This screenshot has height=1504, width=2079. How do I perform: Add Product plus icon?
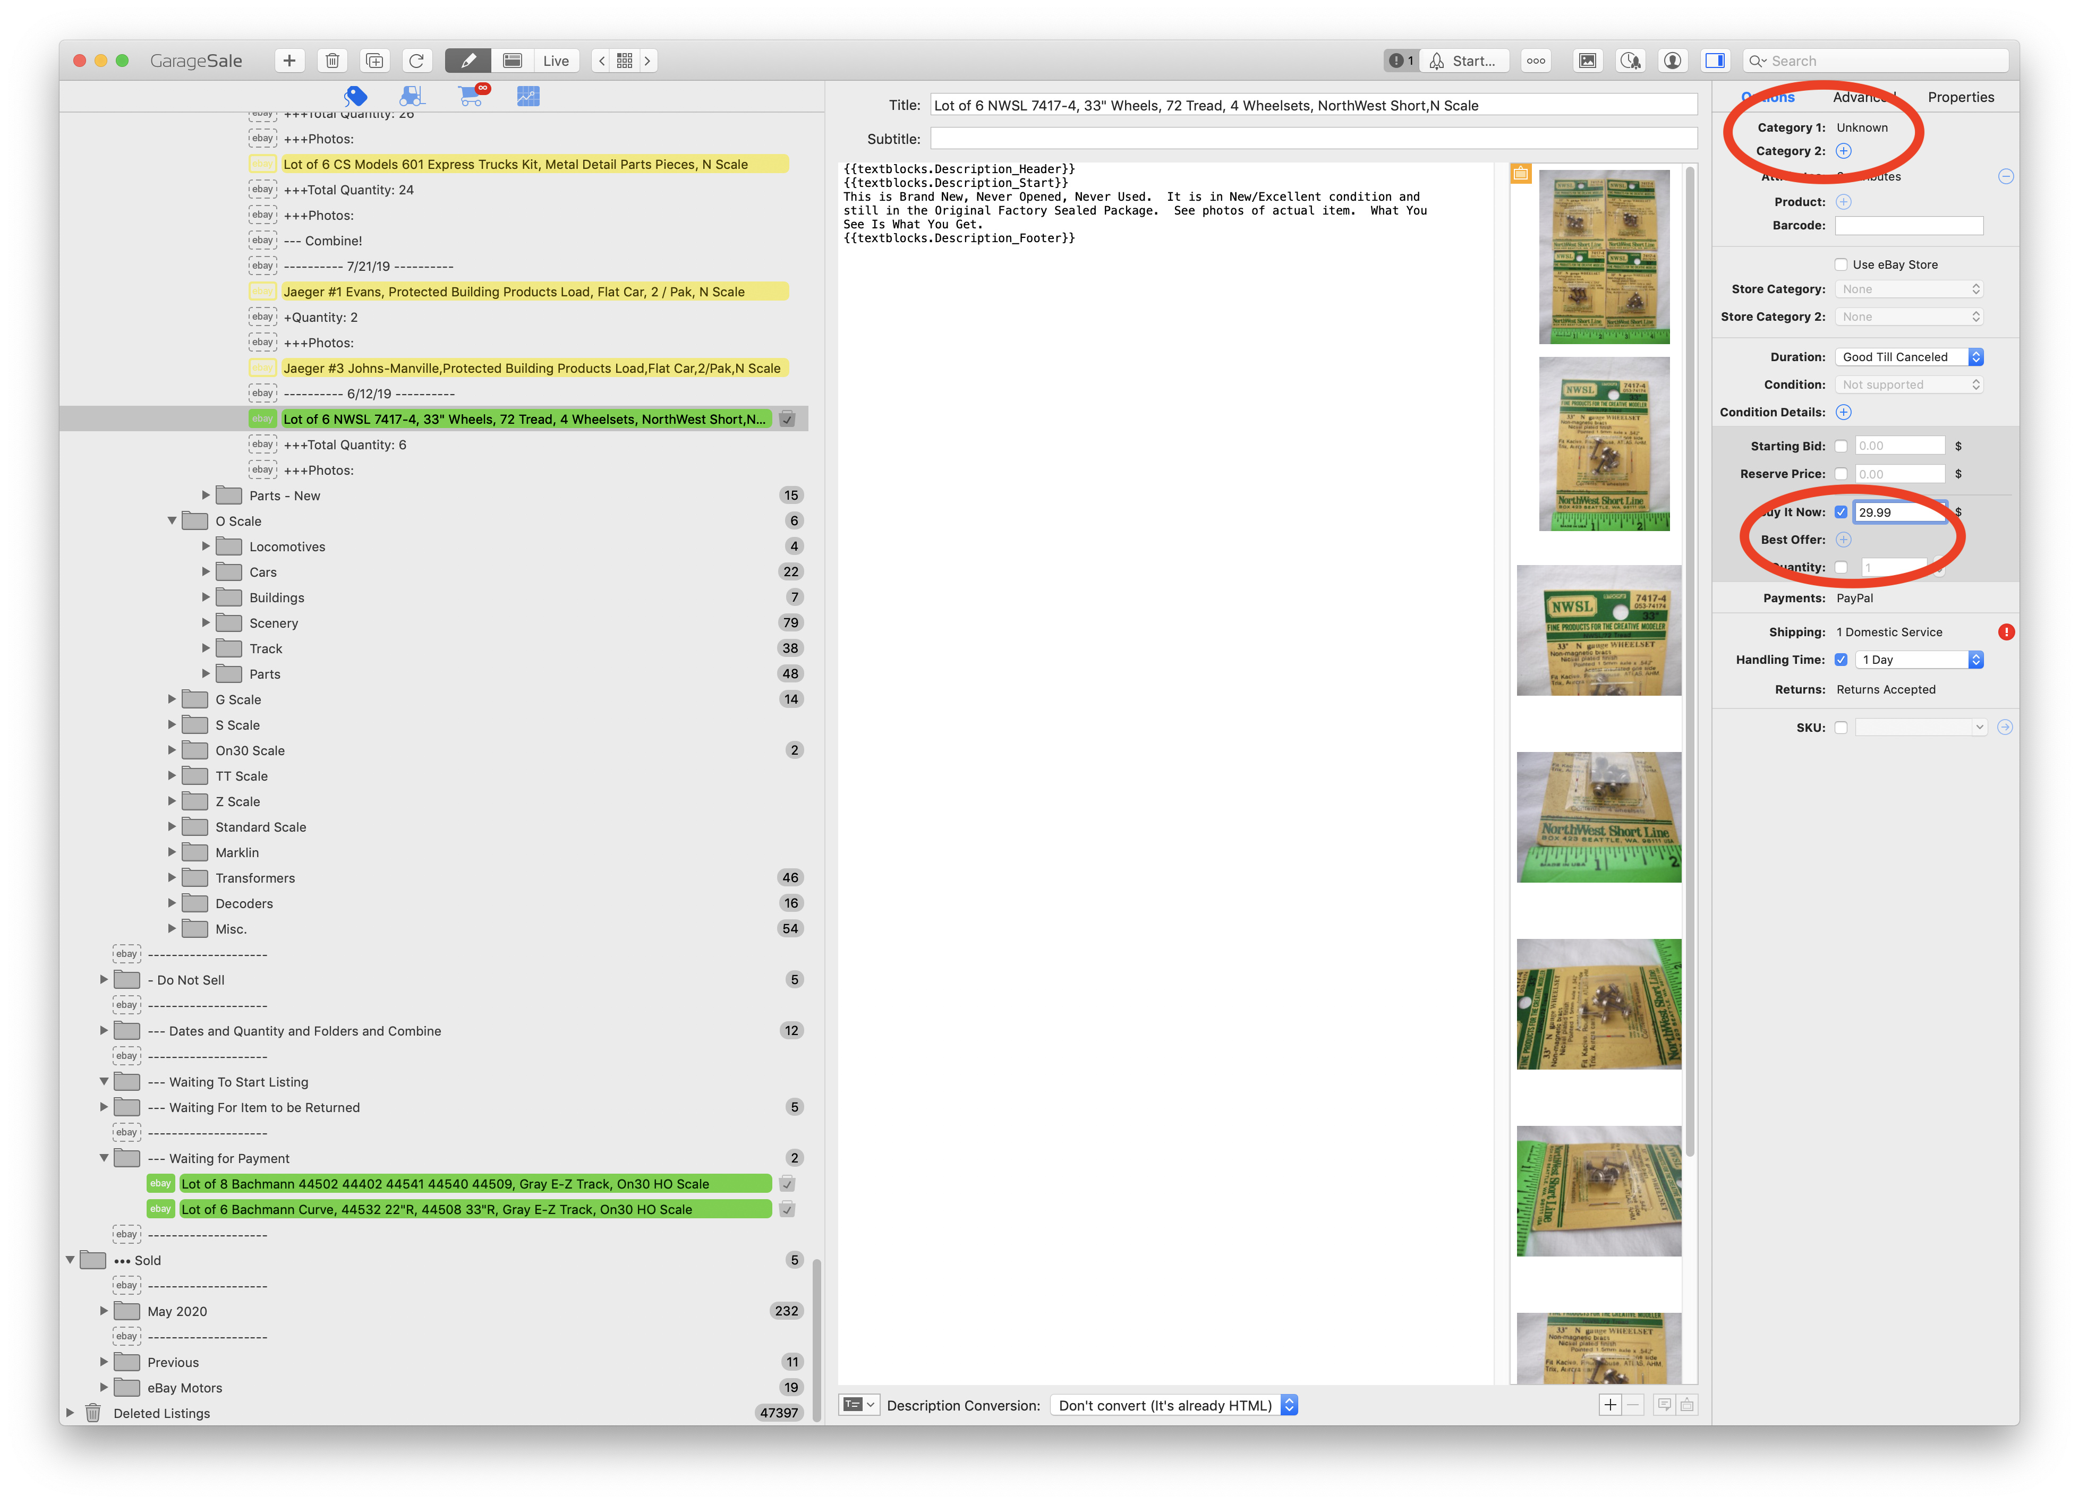point(1843,202)
